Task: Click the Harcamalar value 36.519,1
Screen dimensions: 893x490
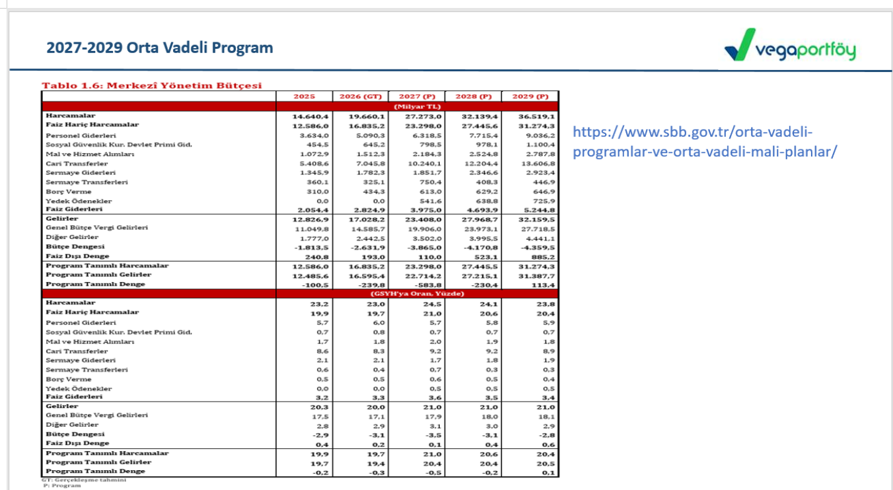Action: click(537, 116)
